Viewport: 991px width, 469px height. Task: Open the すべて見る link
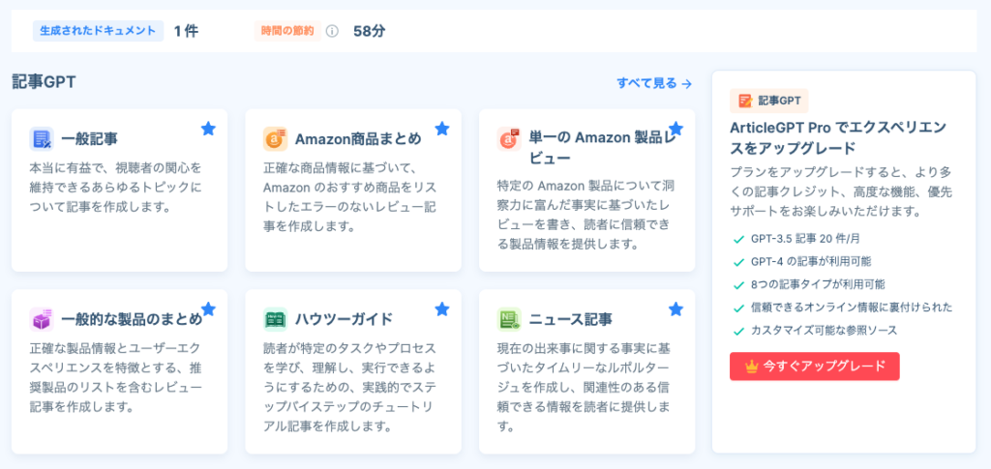click(654, 83)
